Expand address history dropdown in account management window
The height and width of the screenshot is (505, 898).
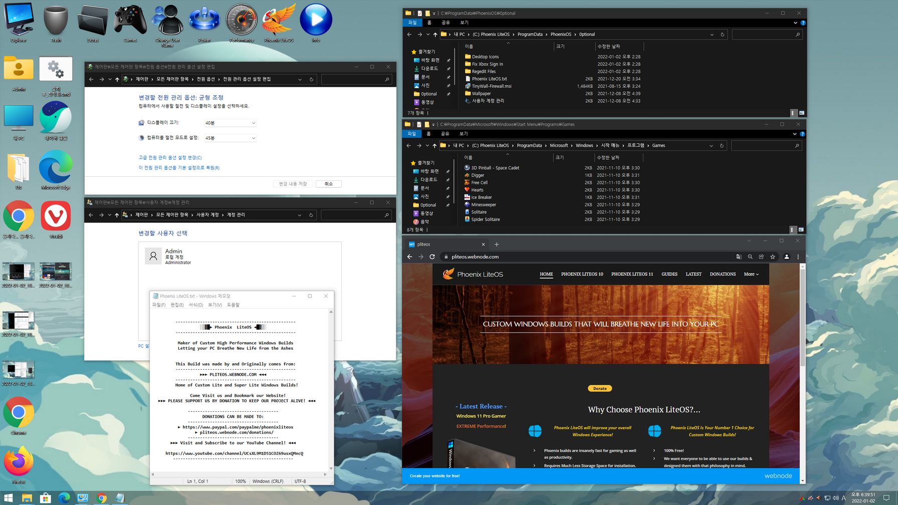[x=300, y=215]
